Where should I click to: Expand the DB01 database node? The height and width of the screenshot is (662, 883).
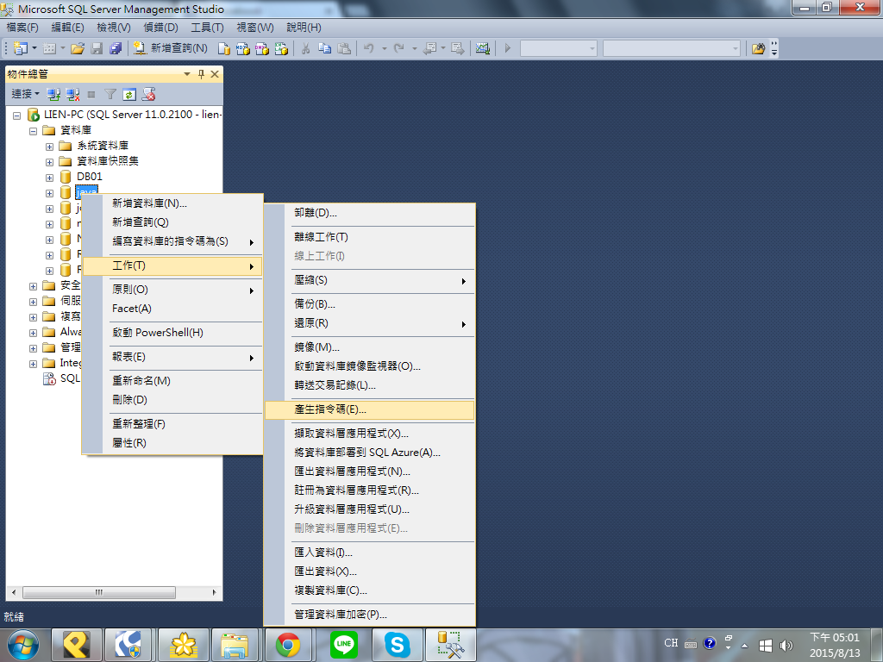[49, 178]
